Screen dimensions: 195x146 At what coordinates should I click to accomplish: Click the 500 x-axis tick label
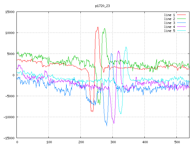click(176, 142)
